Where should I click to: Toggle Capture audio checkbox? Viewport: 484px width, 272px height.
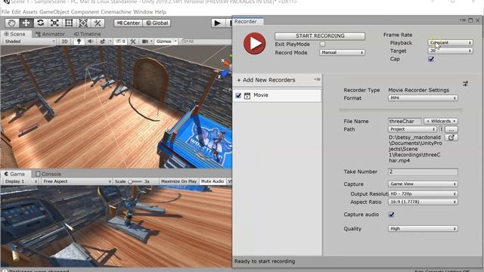coord(391,215)
